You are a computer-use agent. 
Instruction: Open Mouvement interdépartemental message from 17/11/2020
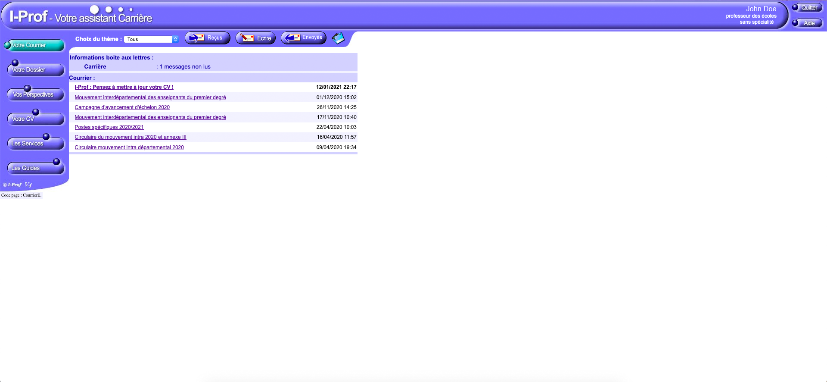tap(150, 117)
